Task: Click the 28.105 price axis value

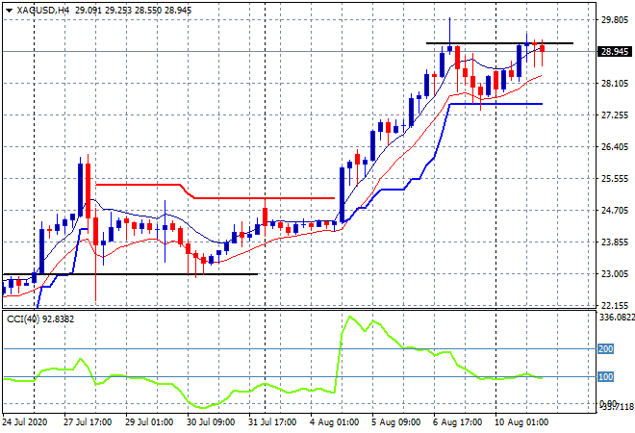Action: tap(615, 84)
